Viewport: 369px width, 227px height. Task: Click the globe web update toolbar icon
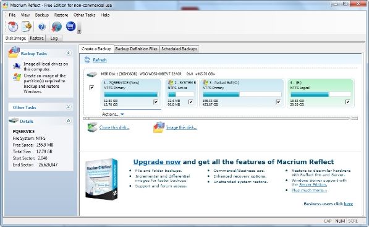(x=56, y=27)
